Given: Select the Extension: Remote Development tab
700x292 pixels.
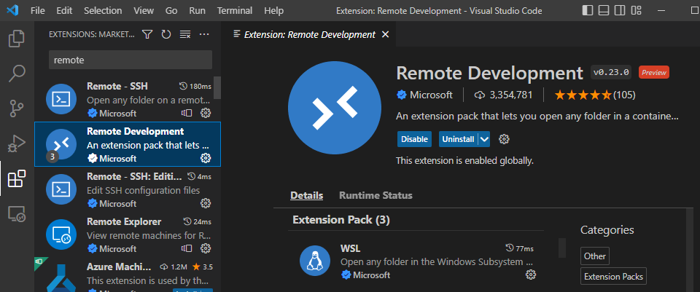Looking at the screenshot, I should pyautogui.click(x=310, y=34).
